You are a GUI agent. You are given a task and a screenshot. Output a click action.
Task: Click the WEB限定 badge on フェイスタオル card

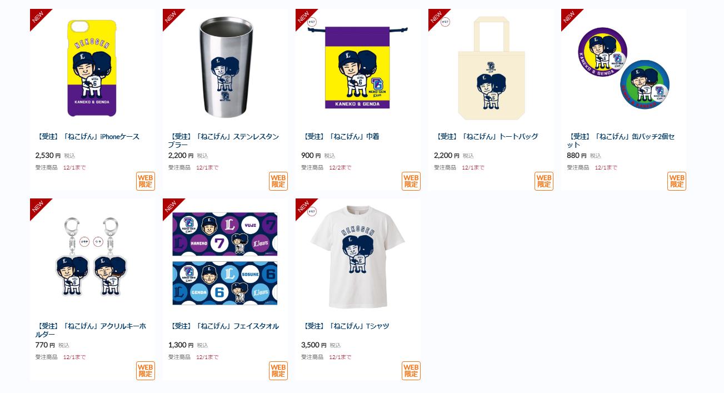(278, 371)
